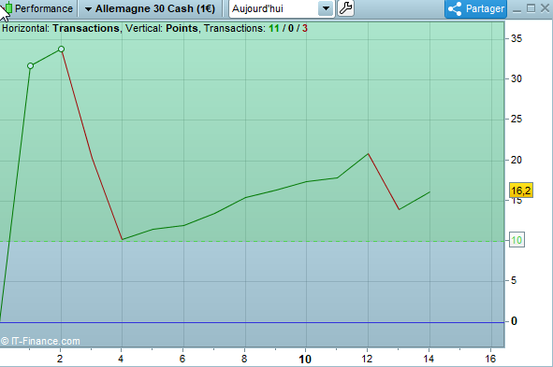Close the Performance window
The image size is (553, 367).
click(x=546, y=8)
